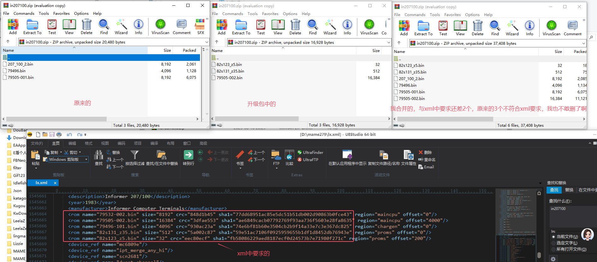Switch to the 视图 ribbon tab
The height and width of the screenshot is (262, 597).
tap(105, 143)
